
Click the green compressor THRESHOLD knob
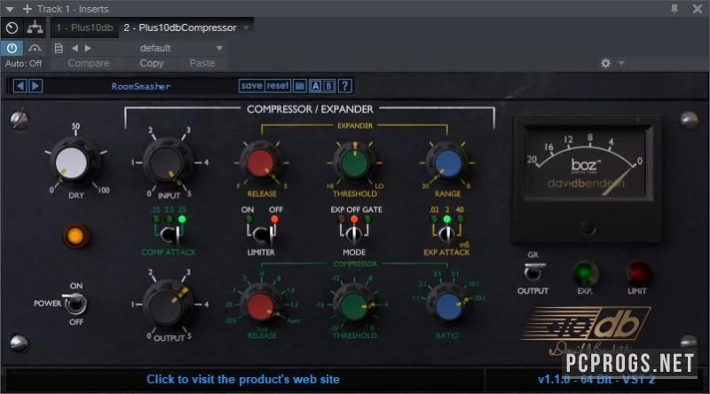tap(354, 305)
